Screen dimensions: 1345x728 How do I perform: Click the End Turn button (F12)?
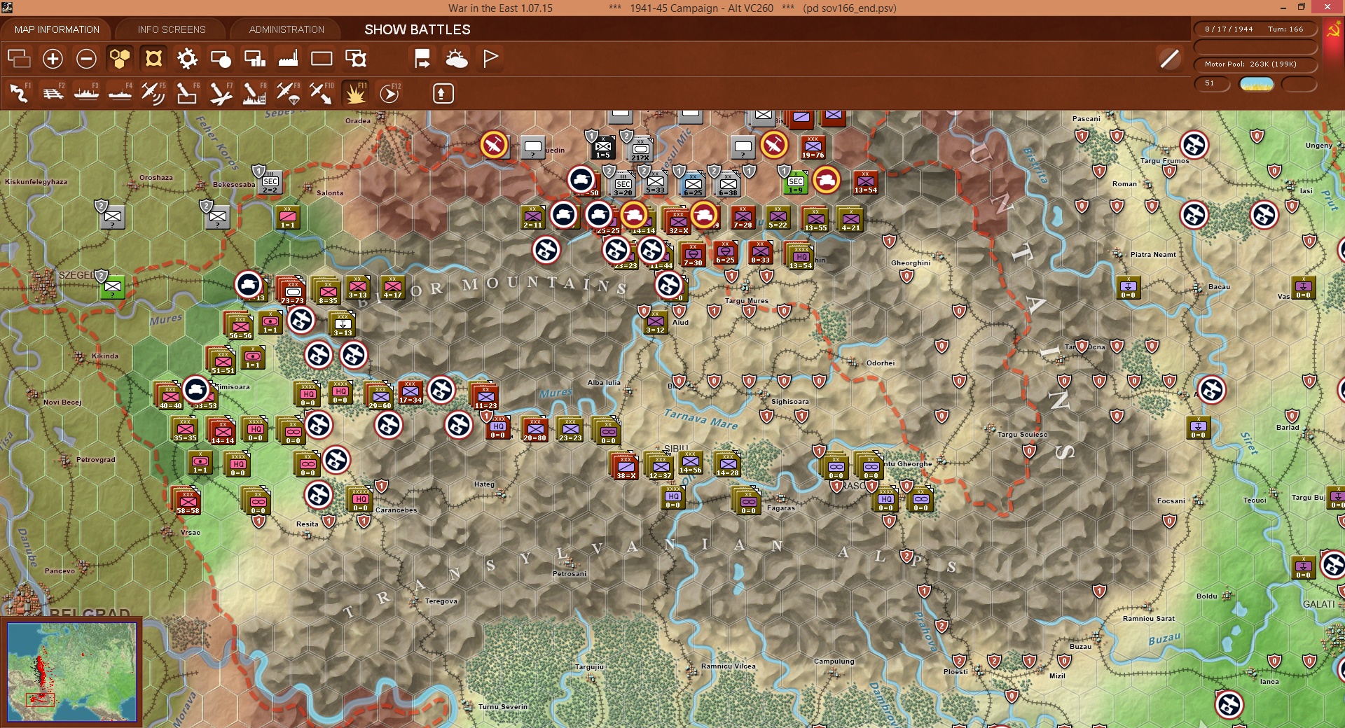tap(389, 93)
